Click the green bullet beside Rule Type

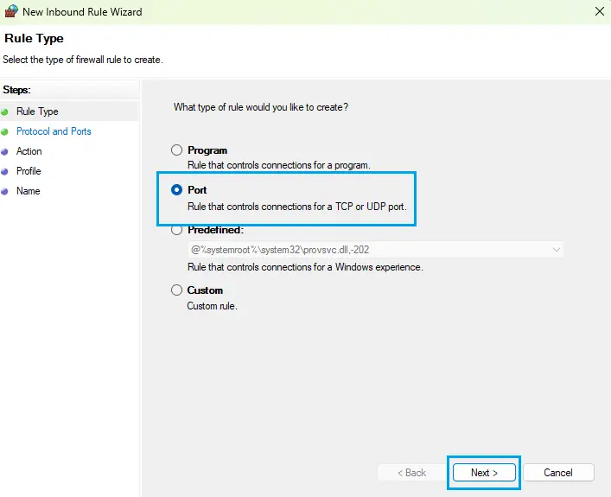(4, 112)
